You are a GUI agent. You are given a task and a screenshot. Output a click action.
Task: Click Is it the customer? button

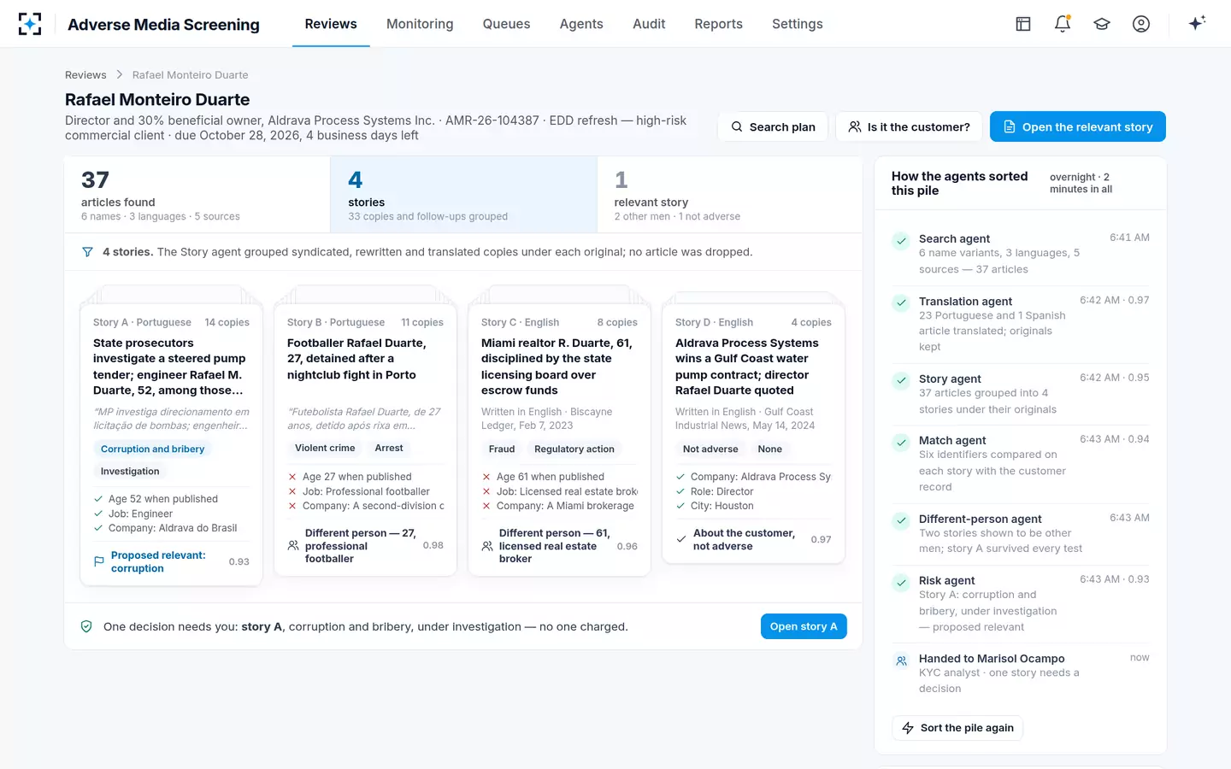(x=909, y=126)
